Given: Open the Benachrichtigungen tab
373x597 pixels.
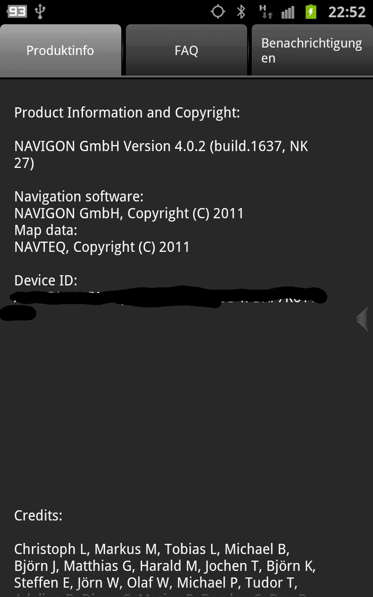Looking at the screenshot, I should tap(312, 50).
